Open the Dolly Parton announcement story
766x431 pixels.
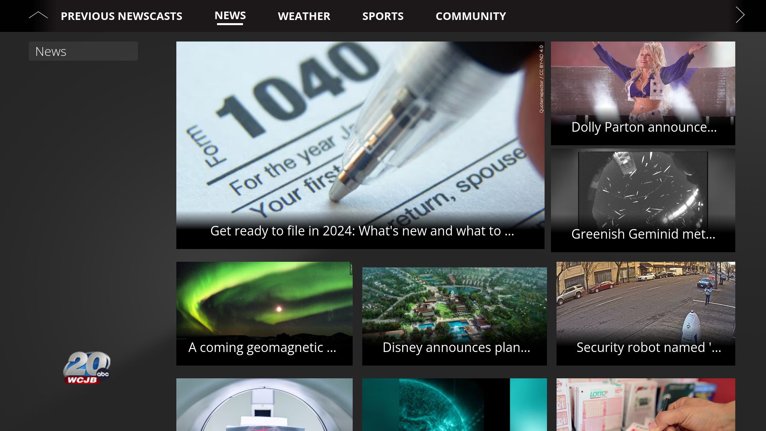pos(643,80)
